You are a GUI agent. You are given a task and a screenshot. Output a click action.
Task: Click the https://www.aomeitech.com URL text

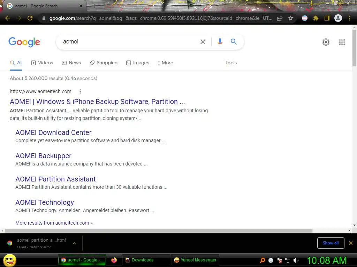(40, 91)
